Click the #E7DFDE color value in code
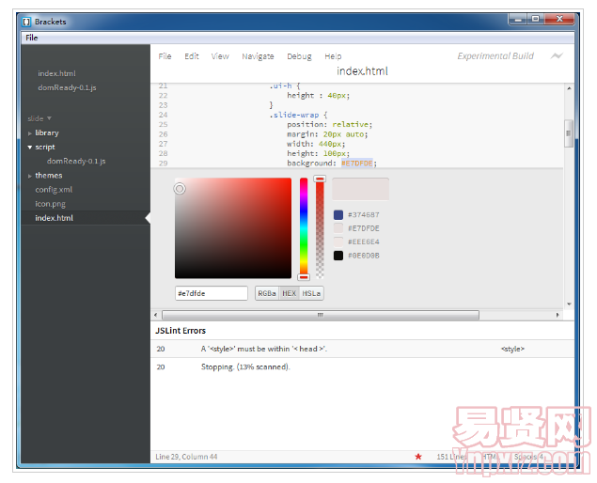Image resolution: width=597 pixels, height=483 pixels. click(356, 164)
